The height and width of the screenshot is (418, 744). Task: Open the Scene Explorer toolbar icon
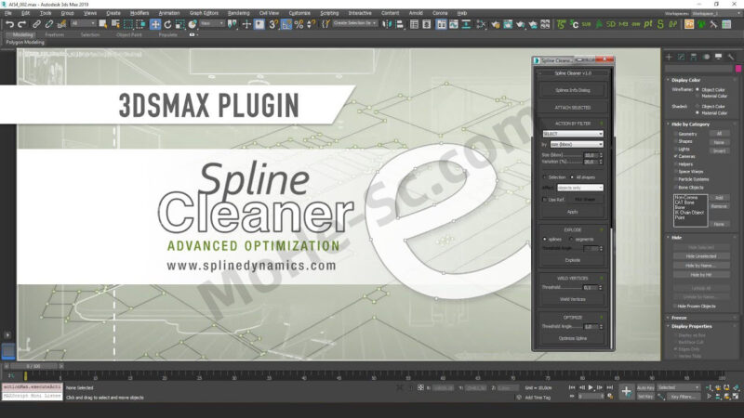[414, 24]
